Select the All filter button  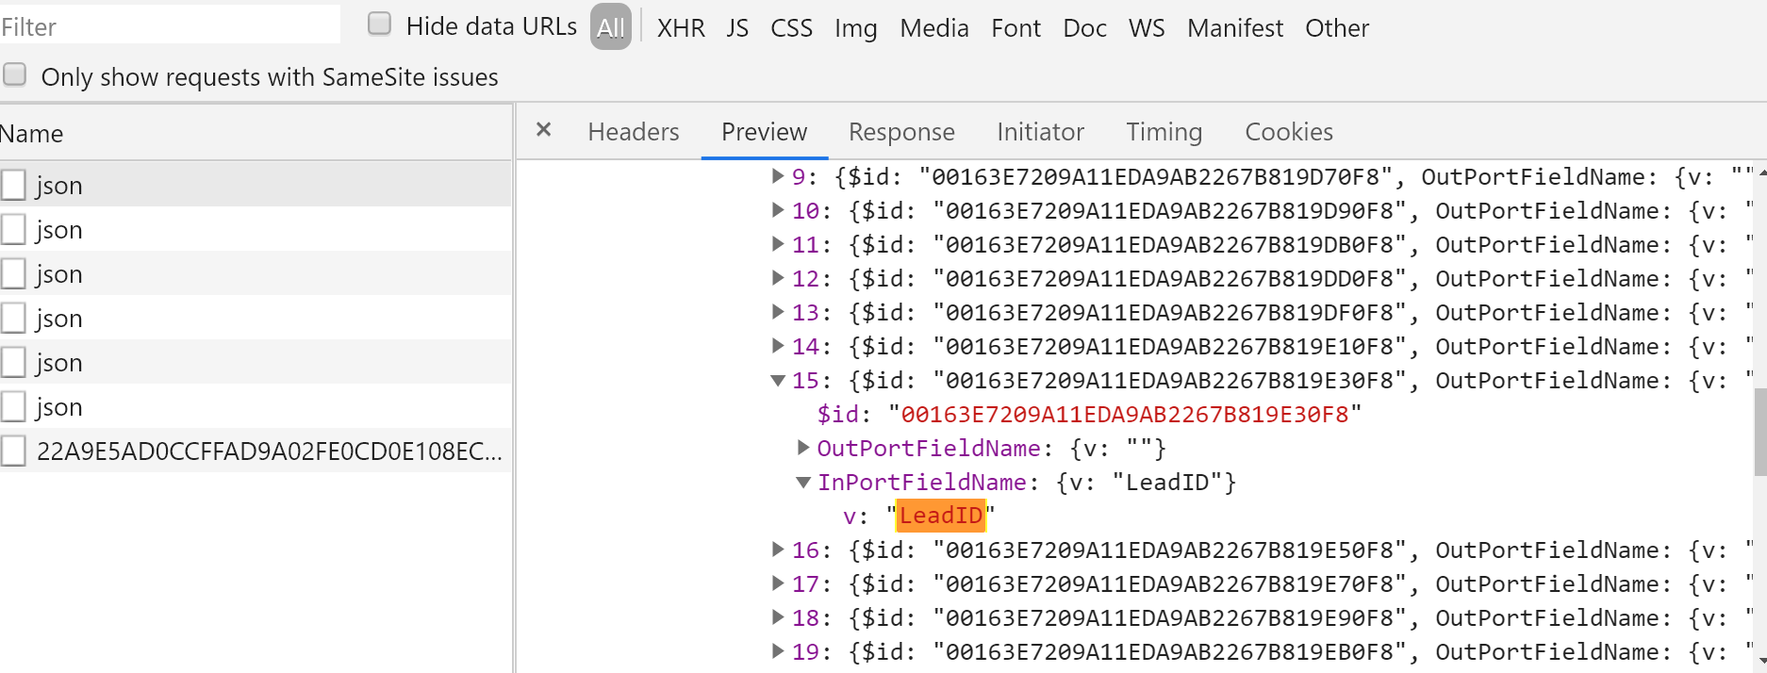pyautogui.click(x=610, y=27)
